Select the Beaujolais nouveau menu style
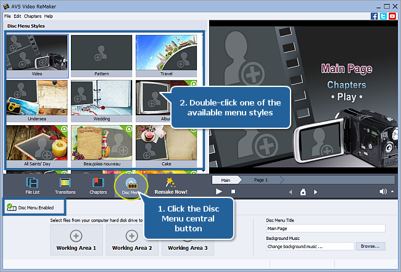The height and width of the screenshot is (272, 401). pyautogui.click(x=102, y=146)
